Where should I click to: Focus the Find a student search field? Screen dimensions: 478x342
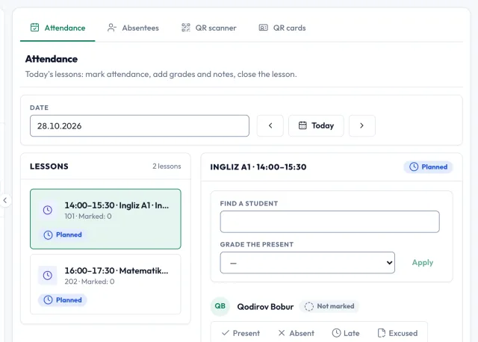click(x=330, y=222)
